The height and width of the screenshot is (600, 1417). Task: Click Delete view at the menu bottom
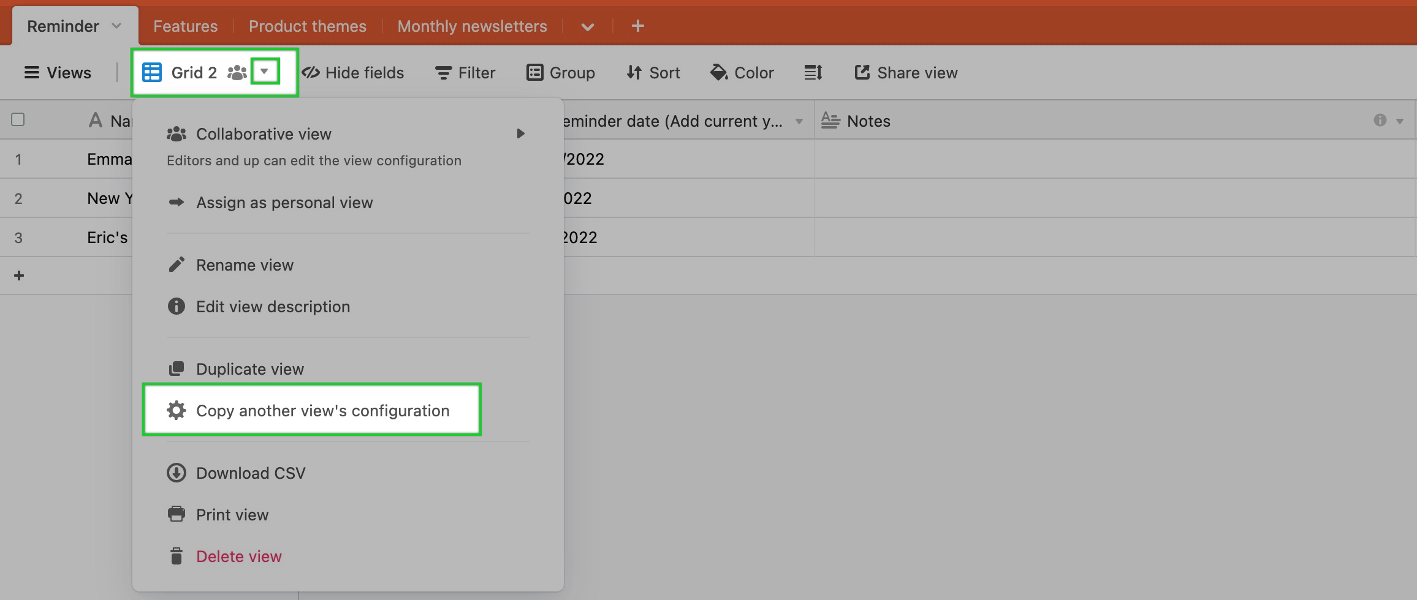[238, 556]
